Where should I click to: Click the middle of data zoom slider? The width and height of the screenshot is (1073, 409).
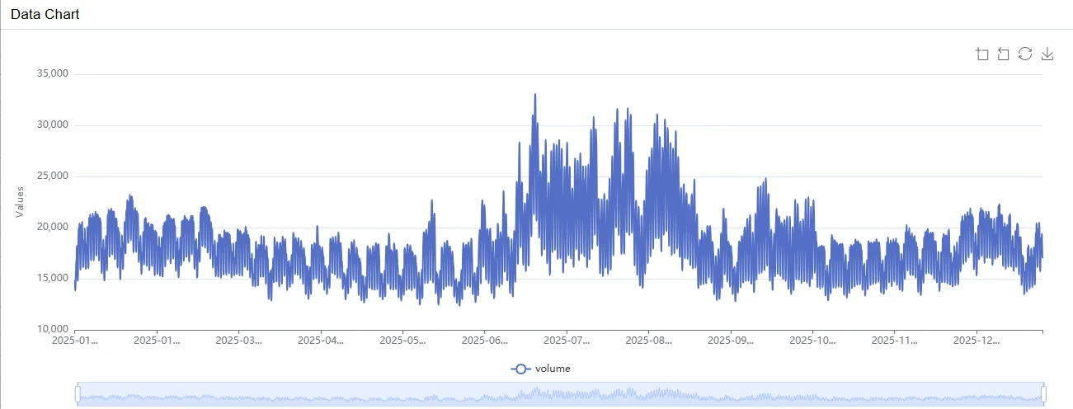pos(560,394)
